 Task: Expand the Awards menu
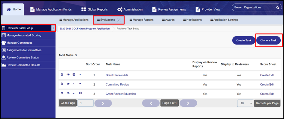(168, 20)
